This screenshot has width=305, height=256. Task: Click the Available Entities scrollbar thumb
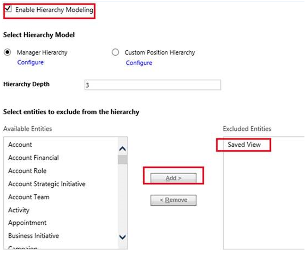coord(123,160)
